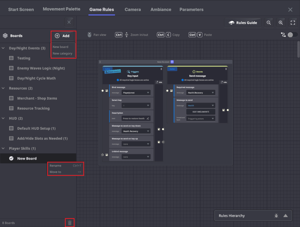This screenshot has height=227, width=300.
Task: Click the zoom in magnifier icon
Action: 281,23
